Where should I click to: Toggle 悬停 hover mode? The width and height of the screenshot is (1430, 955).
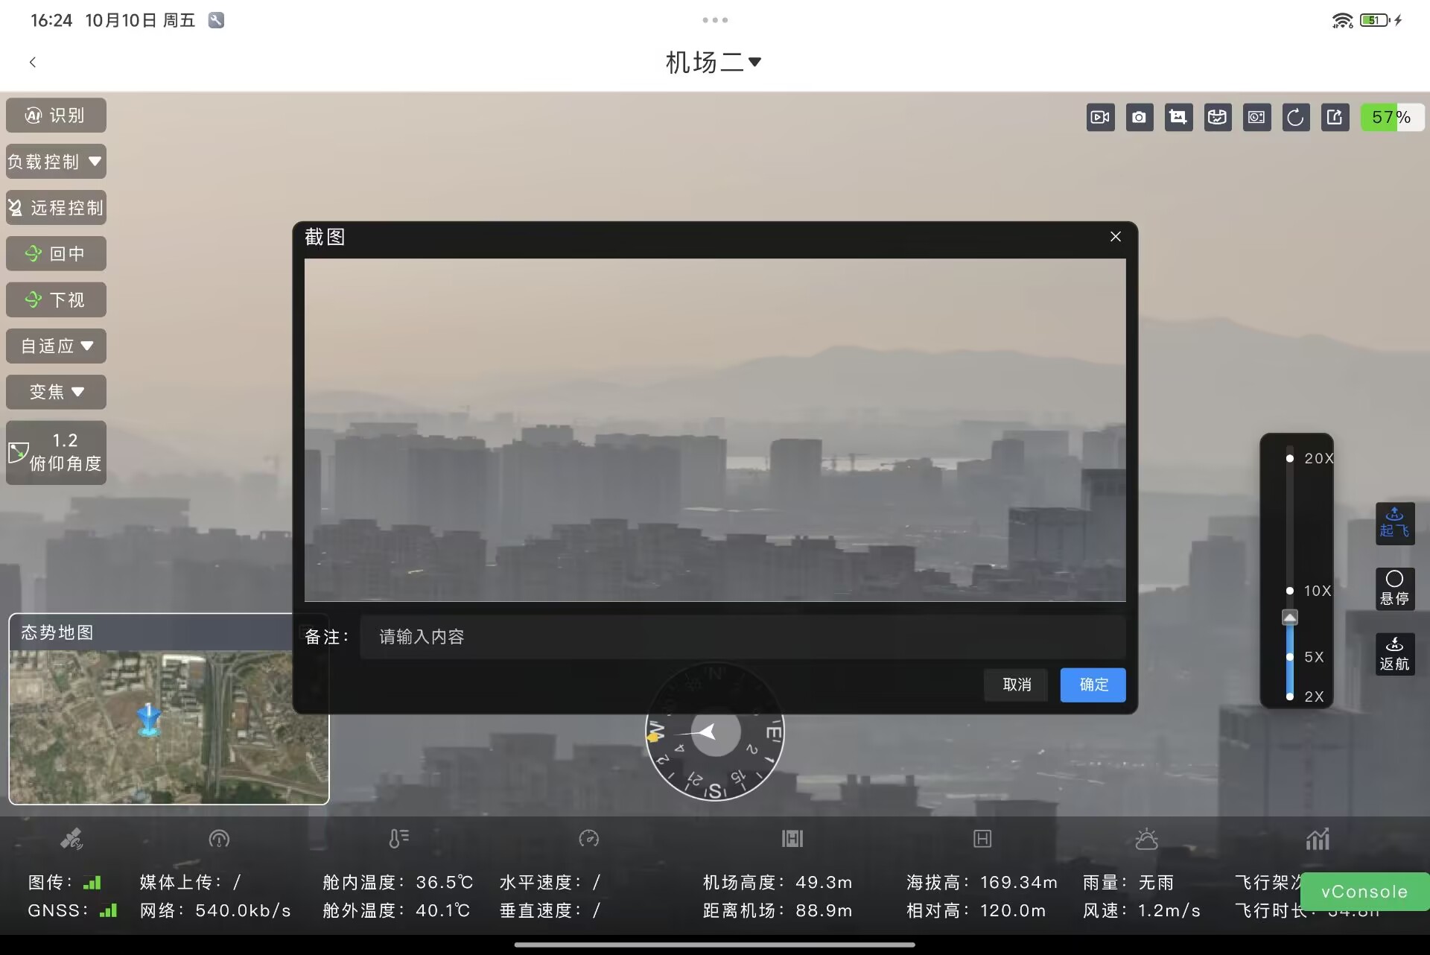coord(1394,588)
